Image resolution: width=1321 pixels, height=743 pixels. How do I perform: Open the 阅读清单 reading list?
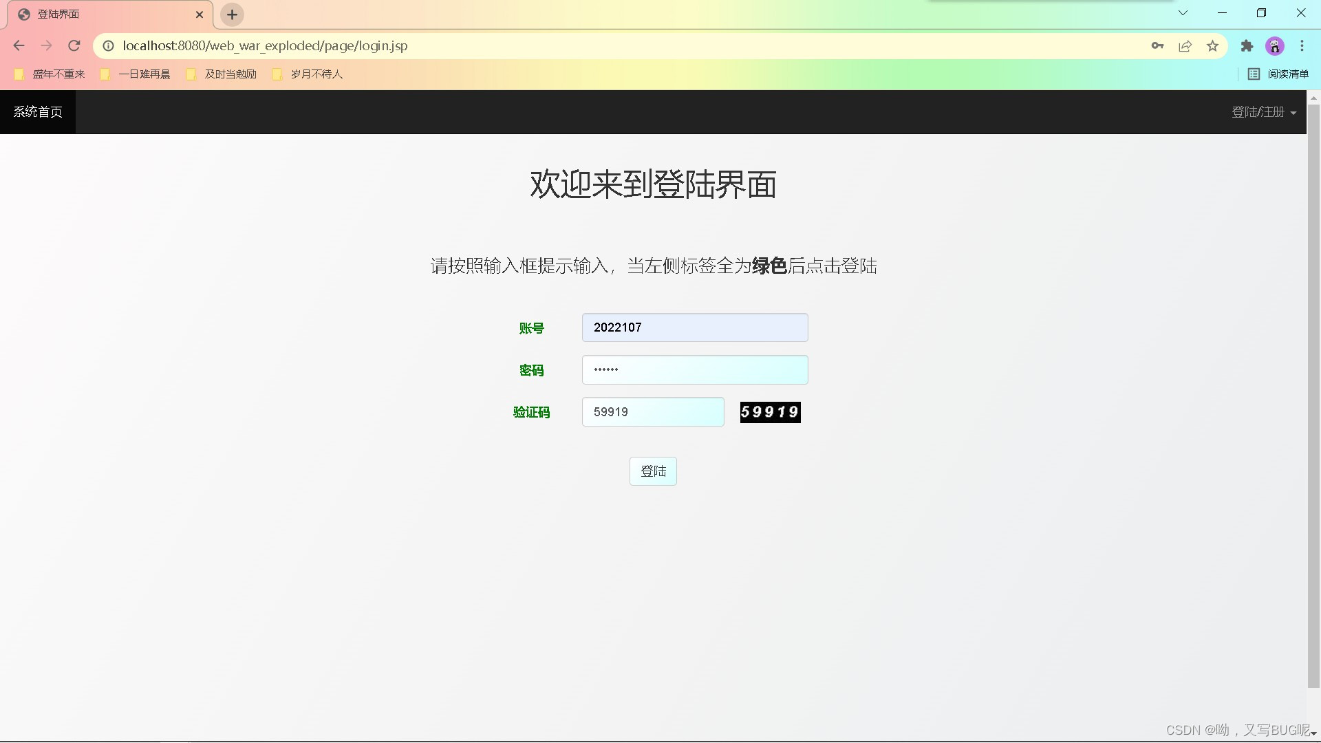pyautogui.click(x=1278, y=74)
